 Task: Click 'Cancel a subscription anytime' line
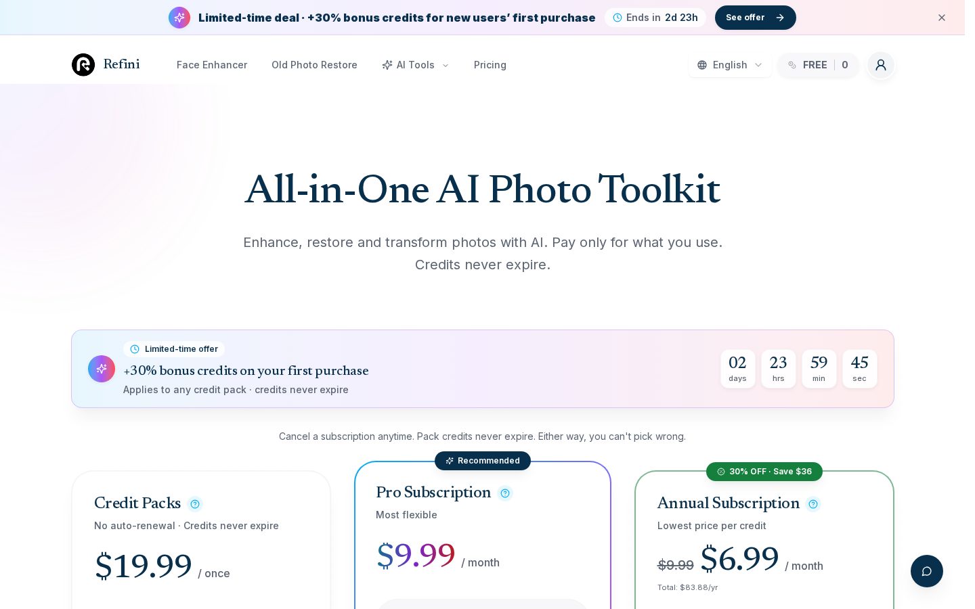pyautogui.click(x=482, y=436)
